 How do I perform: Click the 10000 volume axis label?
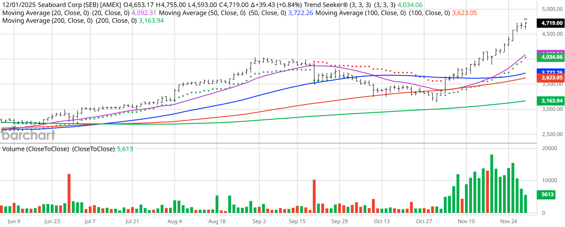pos(550,180)
